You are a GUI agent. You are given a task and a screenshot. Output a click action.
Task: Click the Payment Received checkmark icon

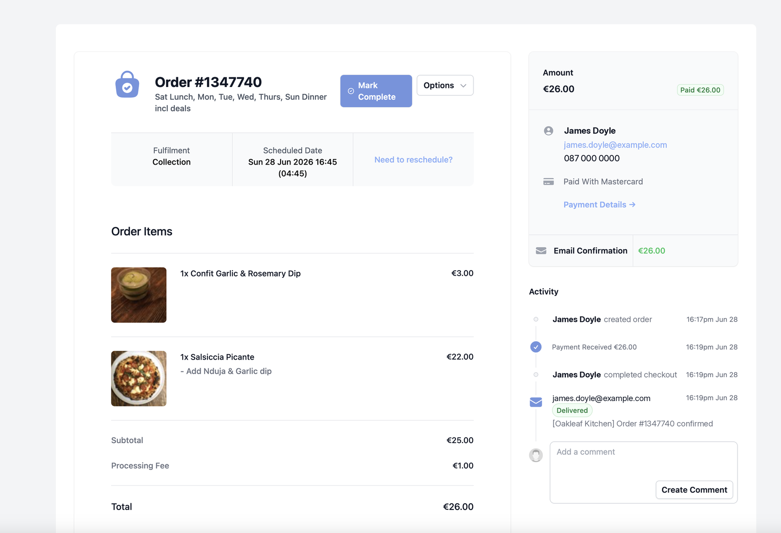point(536,347)
